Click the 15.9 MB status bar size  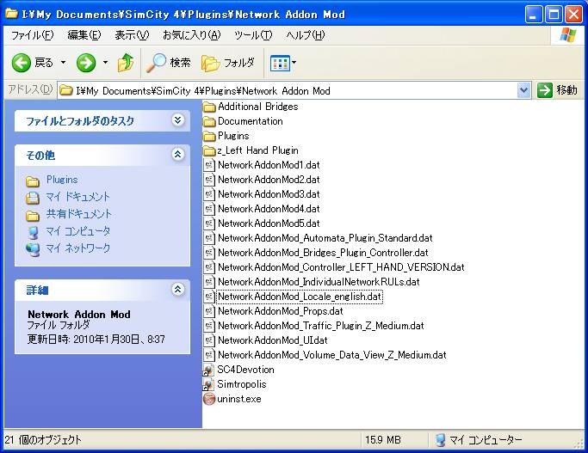point(383,440)
